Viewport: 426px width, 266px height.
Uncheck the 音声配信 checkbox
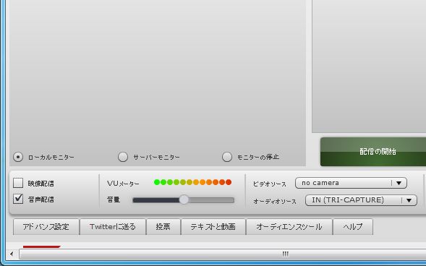pos(18,199)
